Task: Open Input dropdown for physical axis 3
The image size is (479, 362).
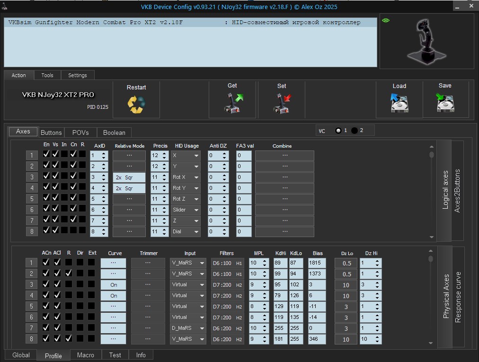Action: [x=188, y=285]
